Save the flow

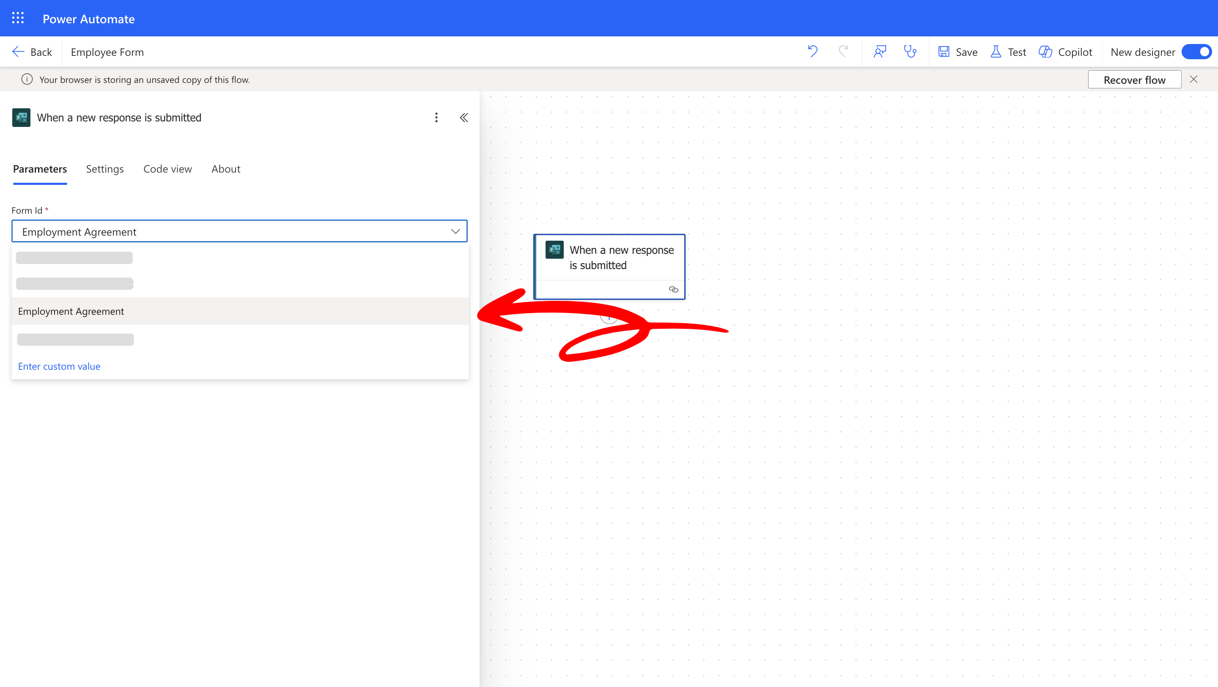[957, 52]
